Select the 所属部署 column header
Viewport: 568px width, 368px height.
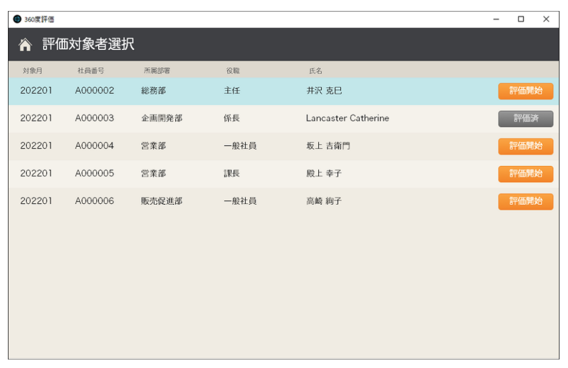click(156, 71)
